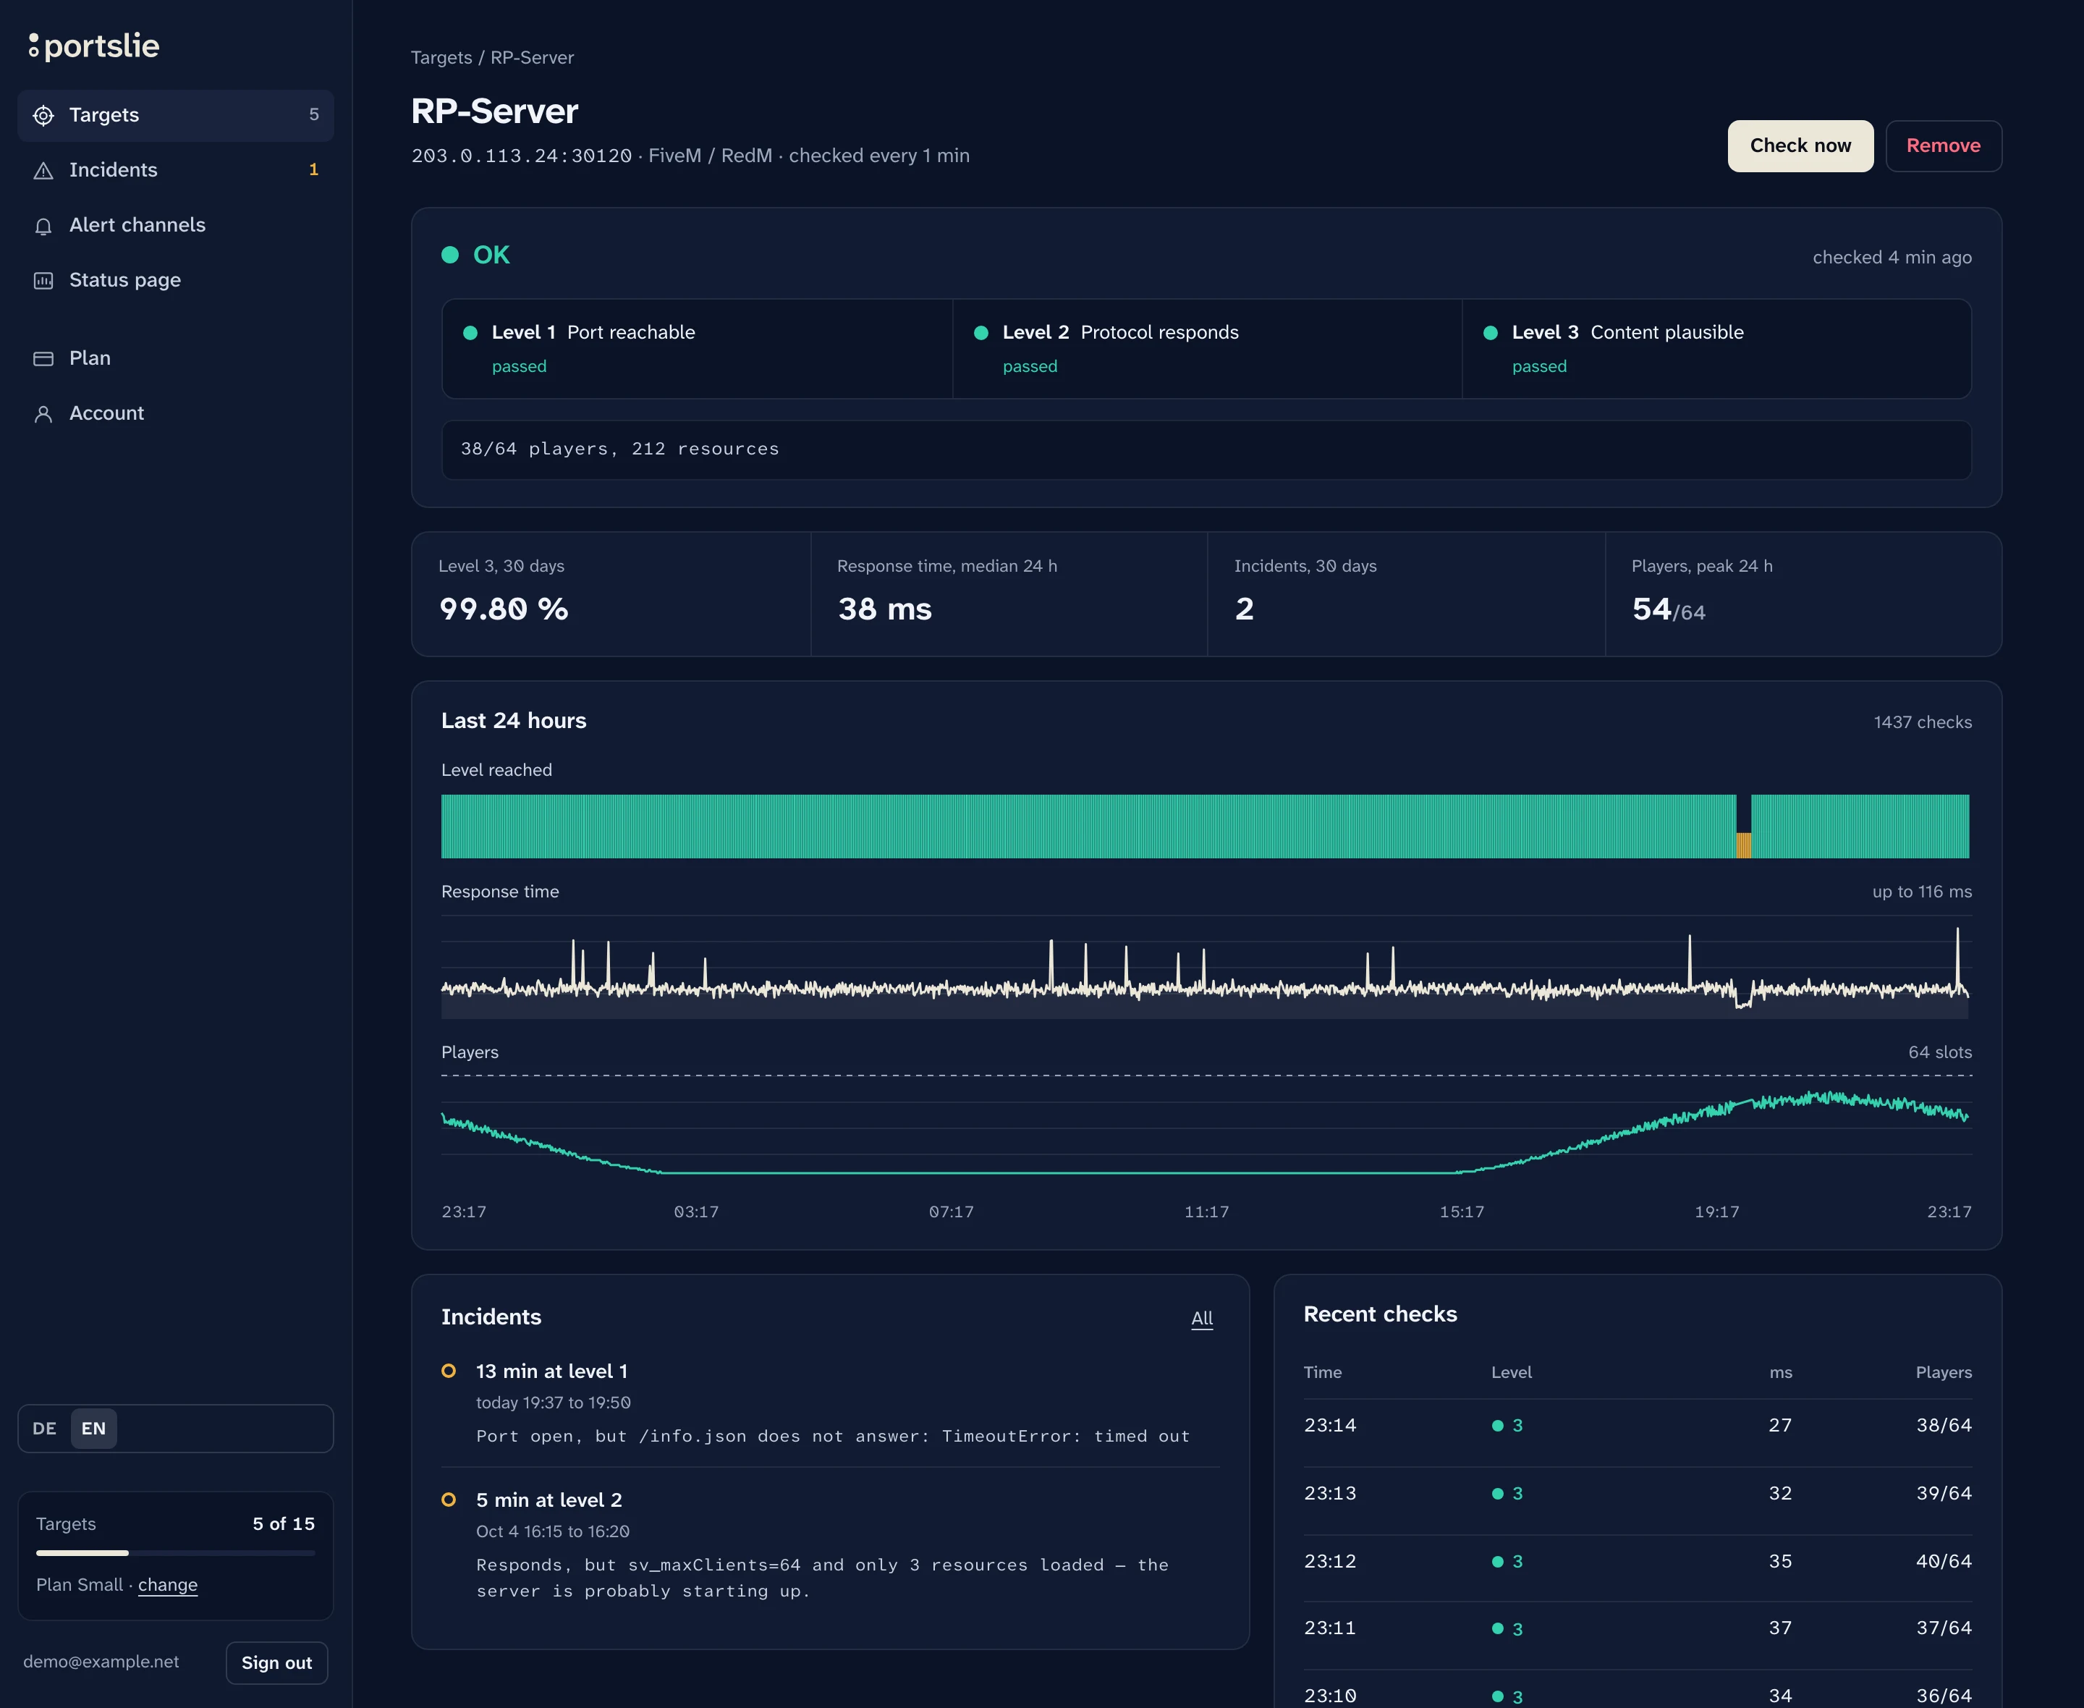Click the players chart line
The height and width of the screenshot is (1708, 2084).
tap(1205, 1172)
